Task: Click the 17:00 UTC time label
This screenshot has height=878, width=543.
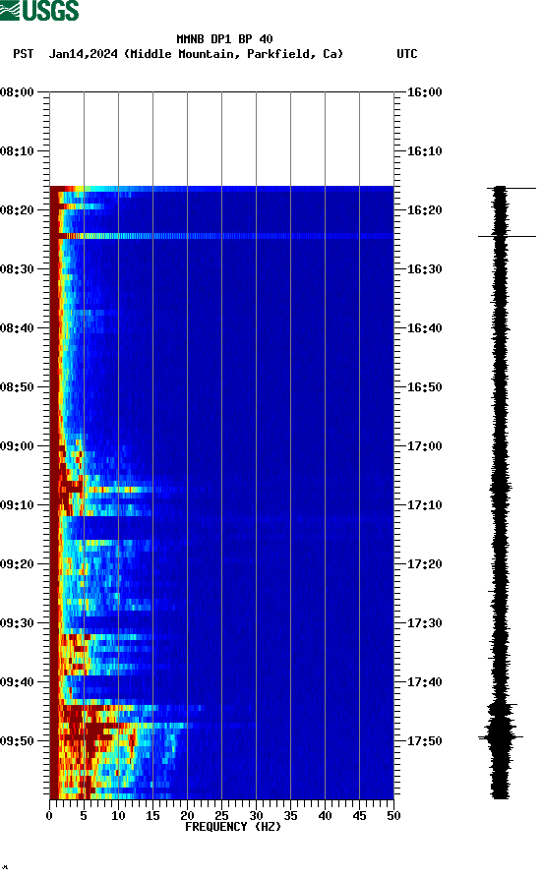Action: pyautogui.click(x=424, y=446)
